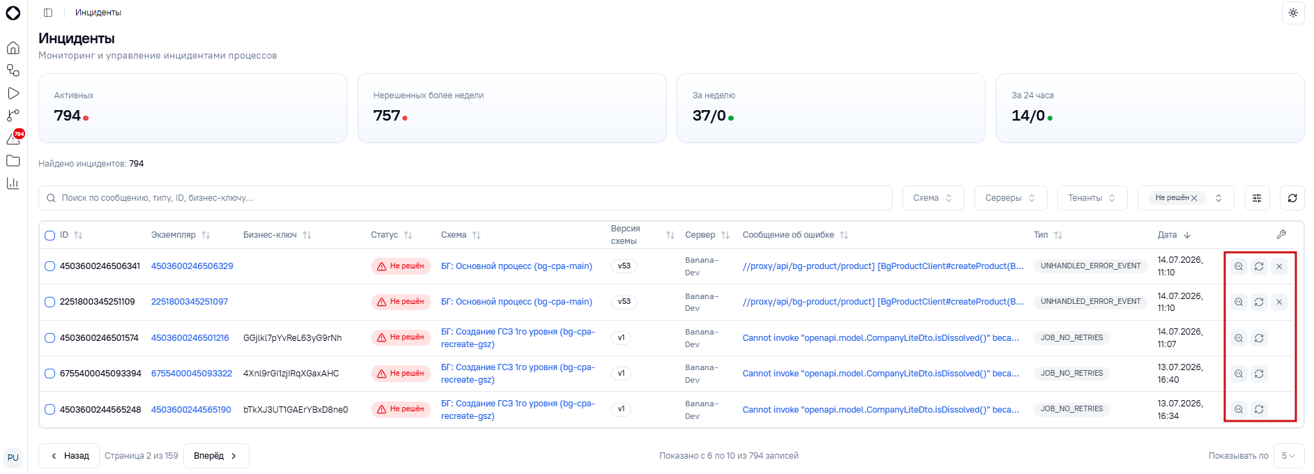Viewport: 1314px width, 474px height.
Task: Click the За 24 часа stats card
Action: (1150, 108)
